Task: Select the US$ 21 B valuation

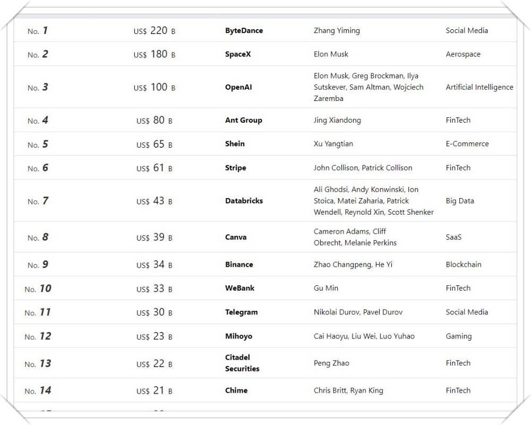Action: 155,390
